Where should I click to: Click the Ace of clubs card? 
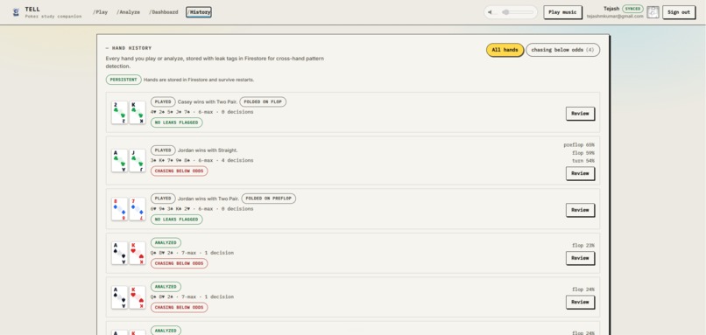click(120, 161)
